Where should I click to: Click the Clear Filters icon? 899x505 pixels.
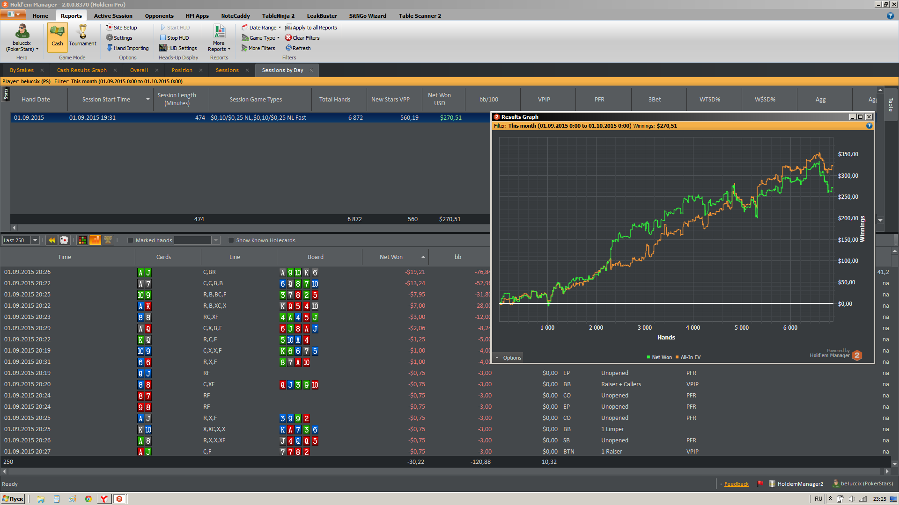click(288, 38)
